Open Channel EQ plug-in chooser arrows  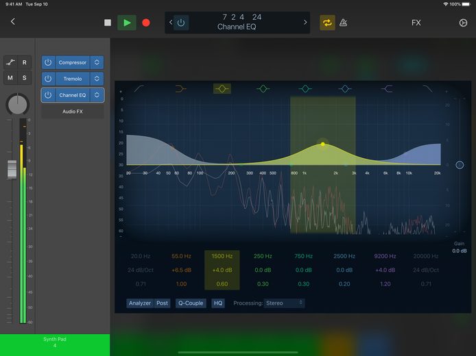coord(97,95)
